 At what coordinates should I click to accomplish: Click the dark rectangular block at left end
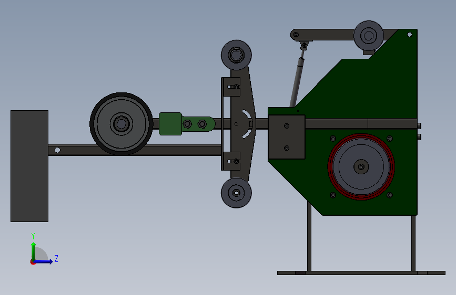pyautogui.click(x=29, y=166)
